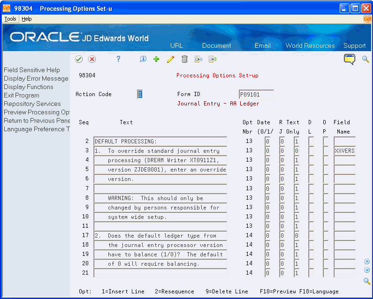Click OP field on Seq 8 row
The height and width of the screenshot is (299, 373).
pyautogui.click(x=326, y=198)
